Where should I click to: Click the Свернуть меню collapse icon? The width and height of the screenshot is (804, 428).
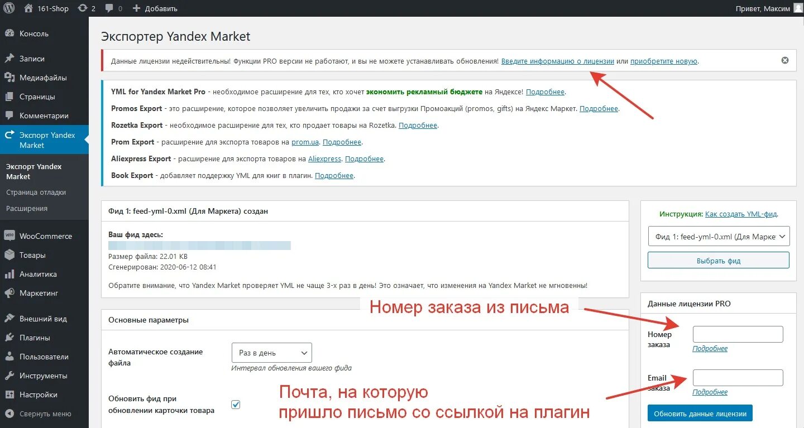click(x=9, y=413)
